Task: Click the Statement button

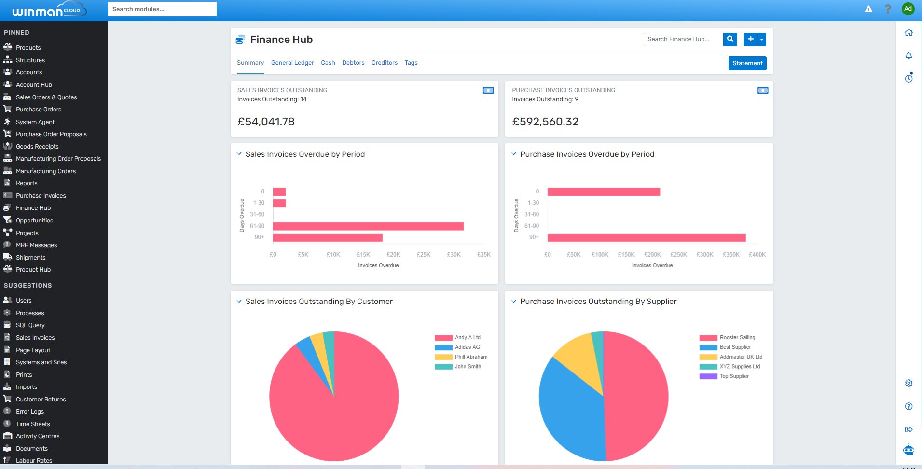Action: (x=747, y=63)
